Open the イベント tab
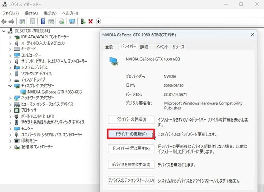The width and height of the screenshot is (264, 192). (162, 47)
